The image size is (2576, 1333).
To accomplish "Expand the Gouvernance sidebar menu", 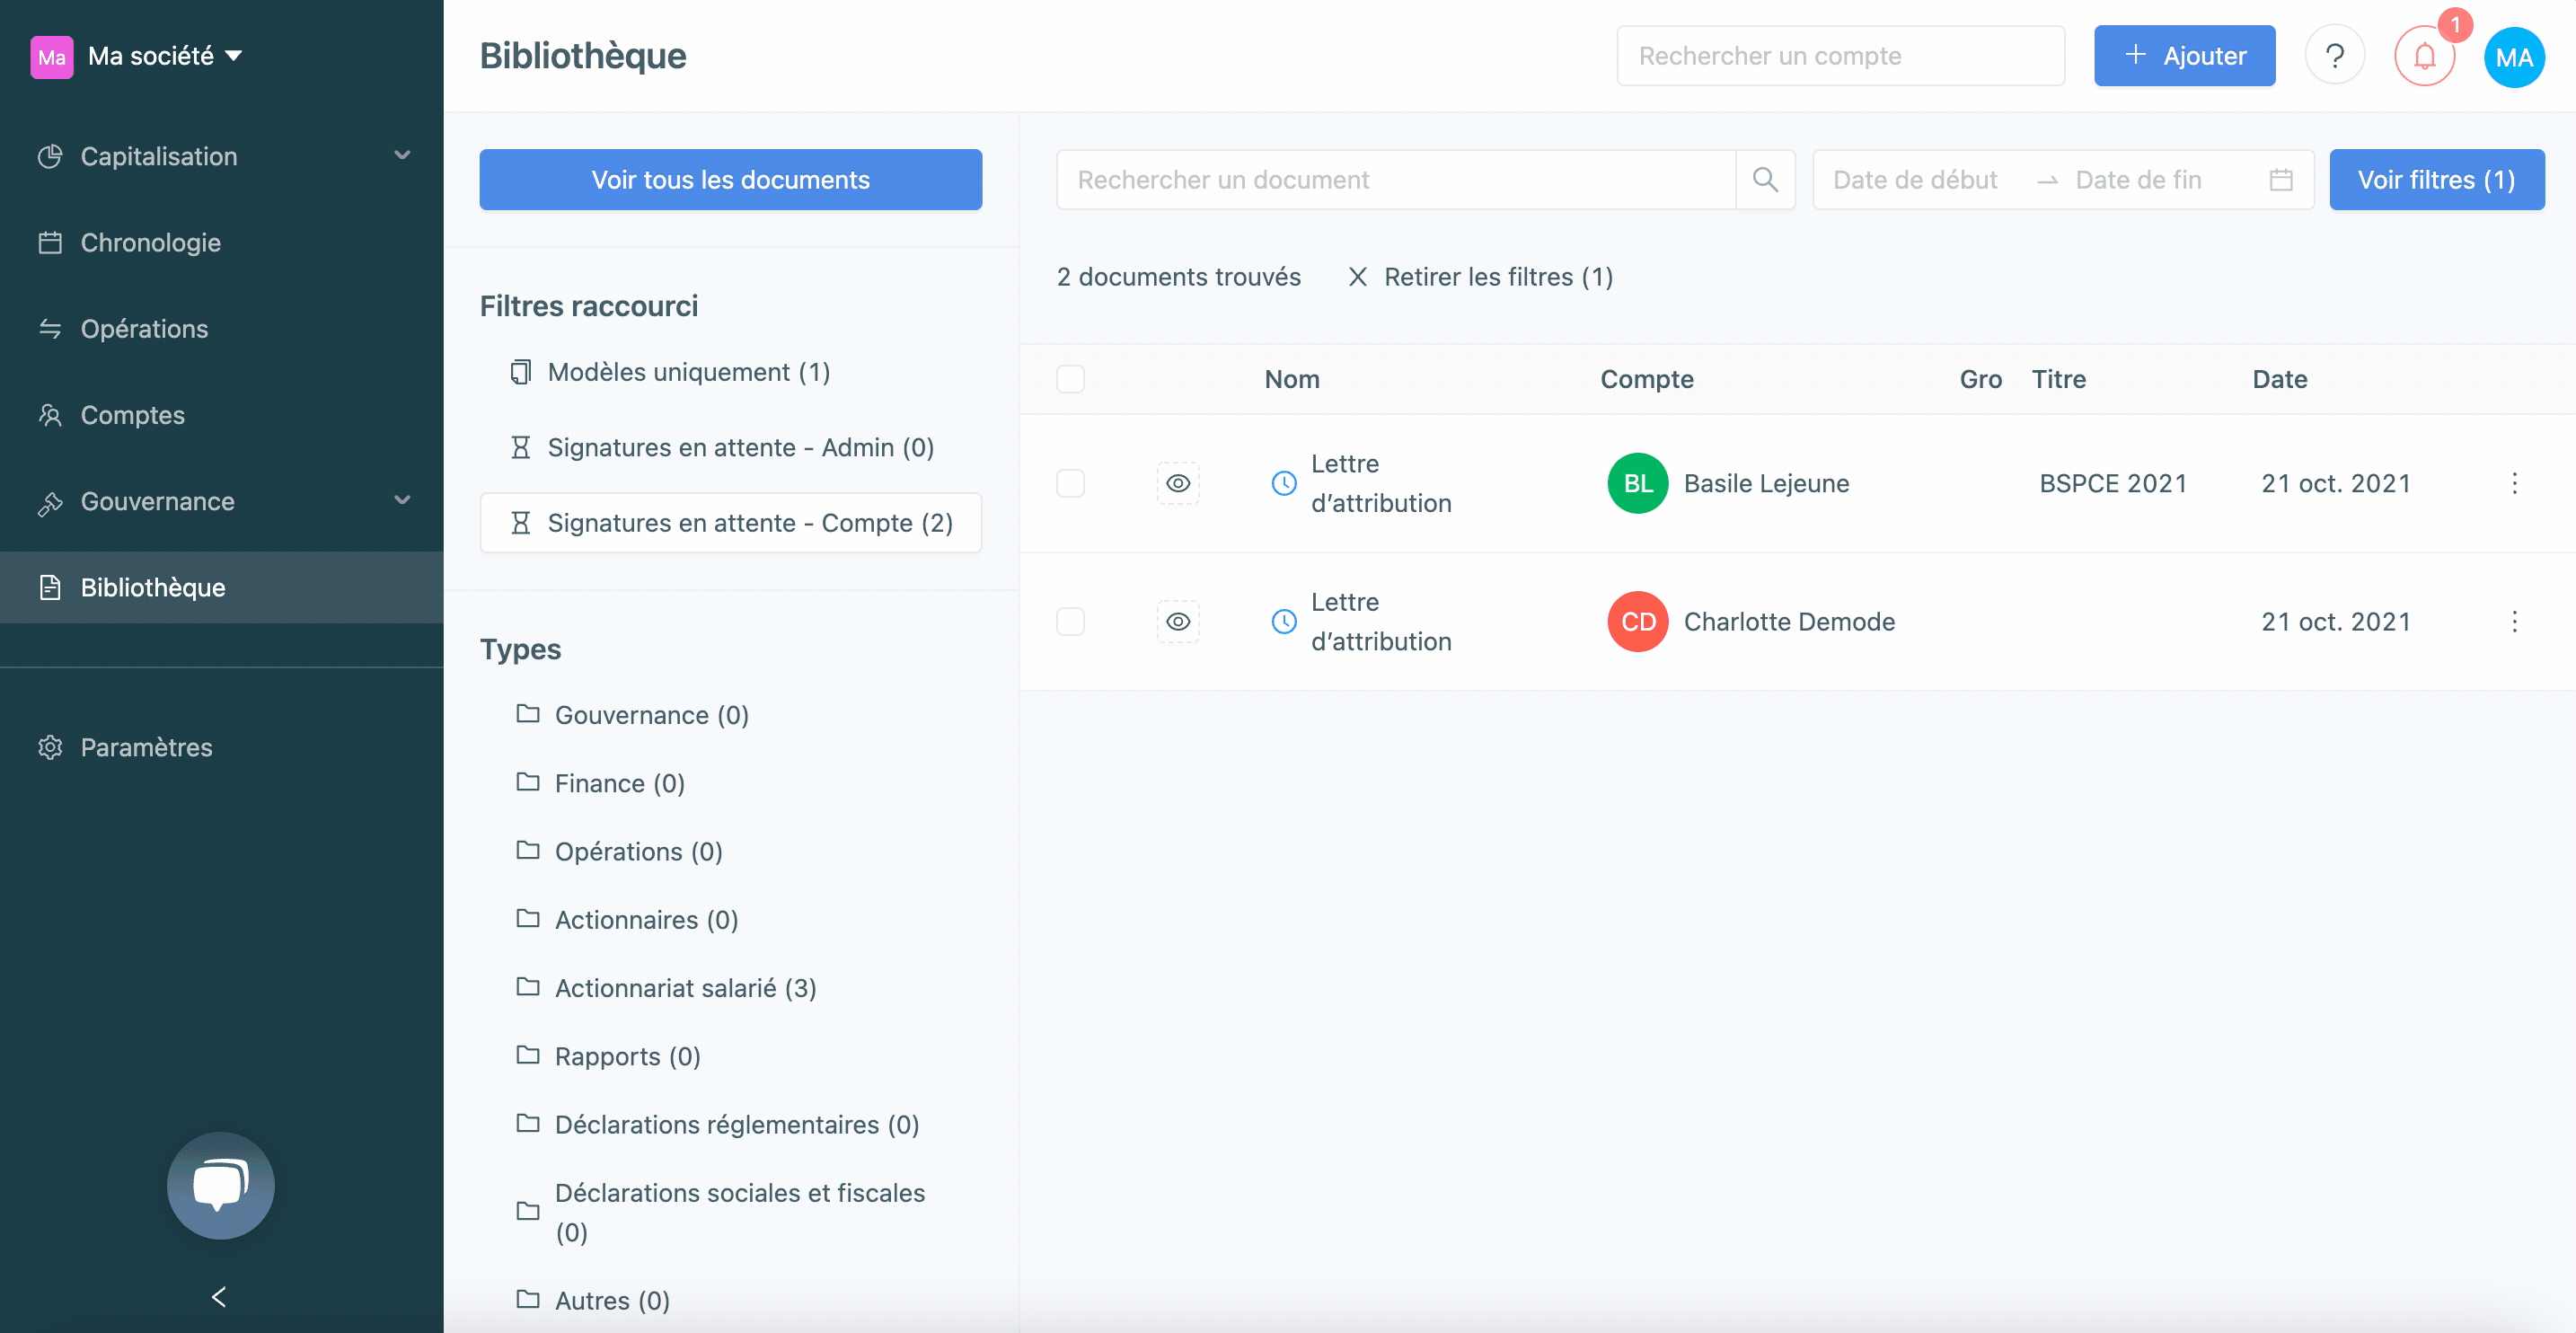I will pyautogui.click(x=221, y=501).
